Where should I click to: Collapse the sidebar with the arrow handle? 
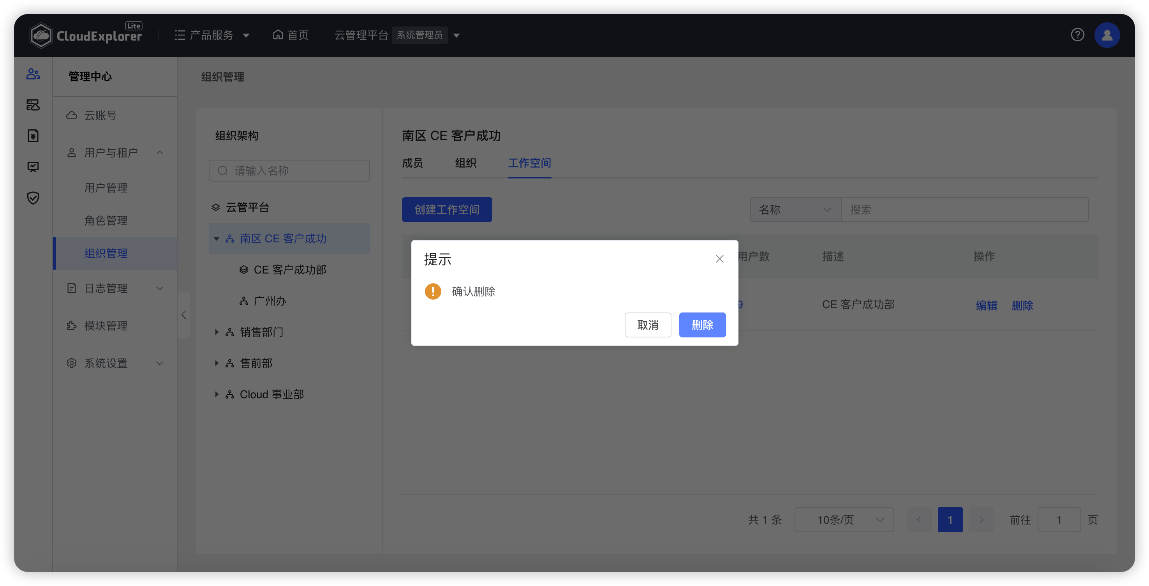point(184,315)
